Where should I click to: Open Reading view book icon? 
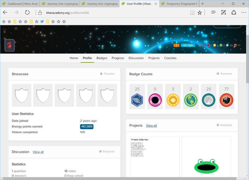pyautogui.click(x=192, y=13)
